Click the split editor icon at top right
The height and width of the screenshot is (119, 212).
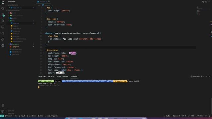pyautogui.click(x=206, y=2)
